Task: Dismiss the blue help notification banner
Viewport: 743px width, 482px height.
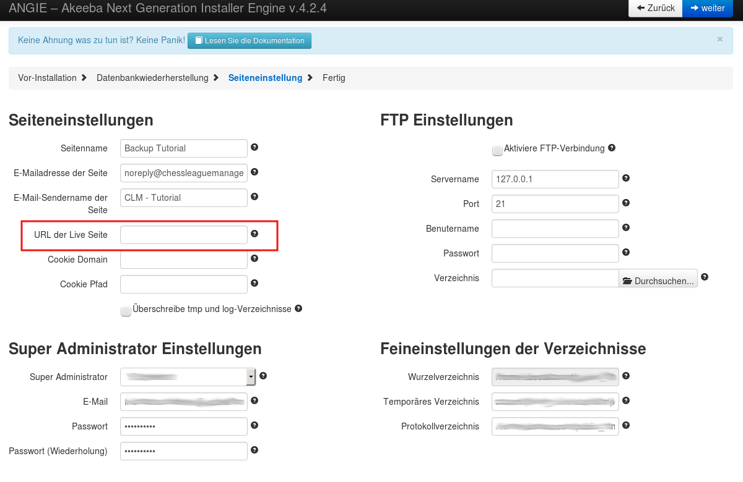Action: tap(719, 39)
